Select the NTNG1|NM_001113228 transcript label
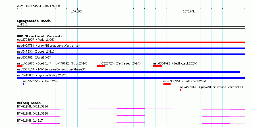This screenshot has height=127, width=253. click(x=32, y=113)
